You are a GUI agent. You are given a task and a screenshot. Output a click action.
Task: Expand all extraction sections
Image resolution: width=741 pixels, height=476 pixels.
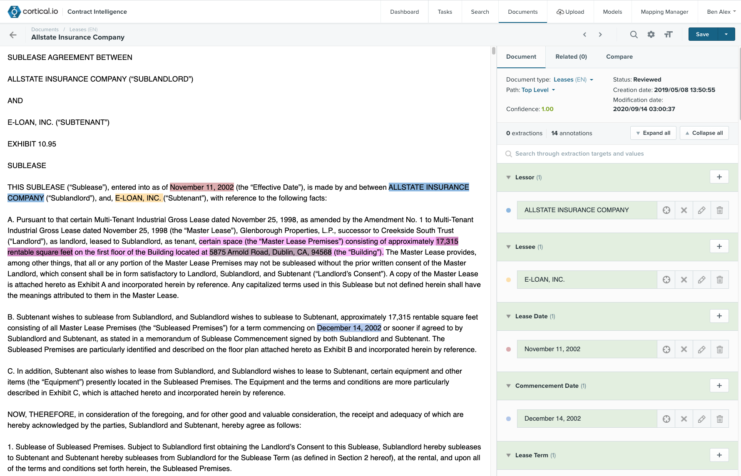click(653, 133)
